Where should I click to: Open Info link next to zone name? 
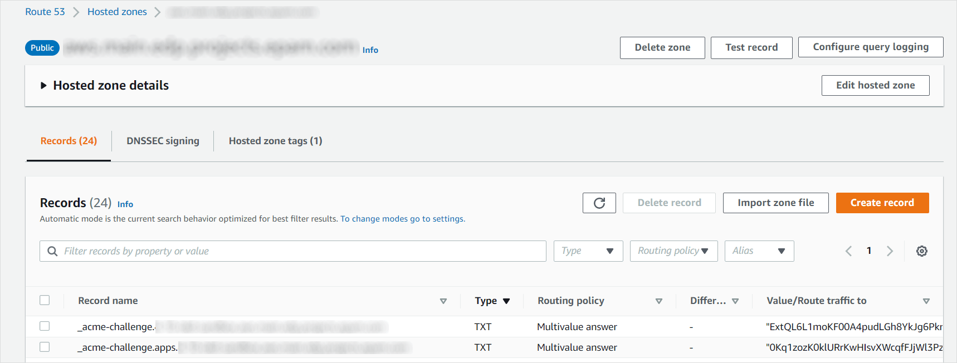(x=370, y=50)
